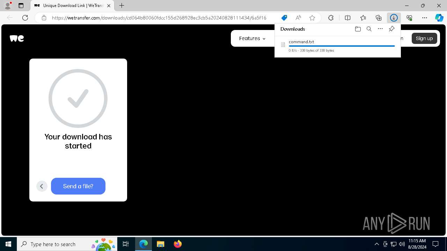Open the Copilot sidebar
The image size is (447, 251).
pyautogui.click(x=439, y=18)
